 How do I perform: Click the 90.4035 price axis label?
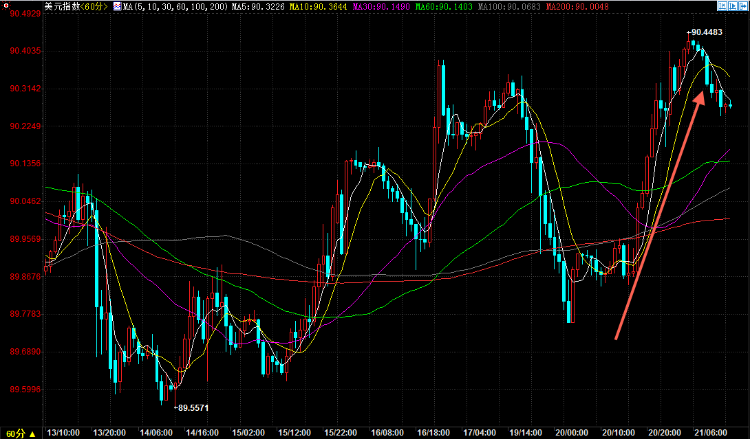click(25, 51)
